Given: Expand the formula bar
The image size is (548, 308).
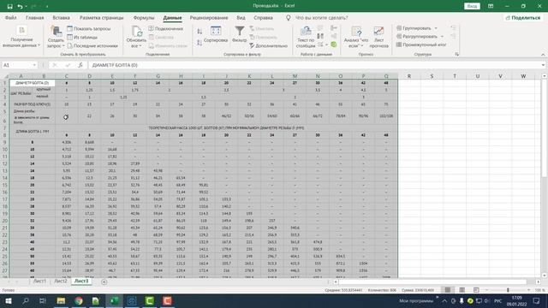Looking at the screenshot, I should coord(543,65).
